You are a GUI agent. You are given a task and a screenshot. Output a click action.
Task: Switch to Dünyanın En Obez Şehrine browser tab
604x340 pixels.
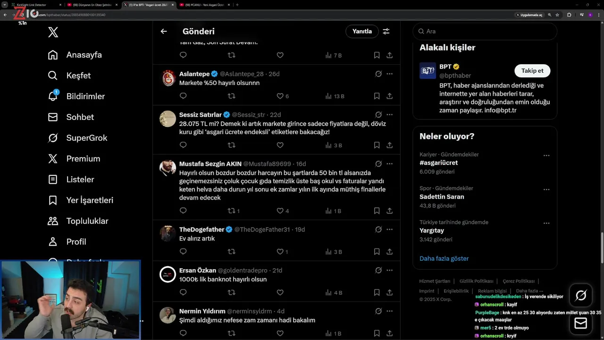point(92,5)
